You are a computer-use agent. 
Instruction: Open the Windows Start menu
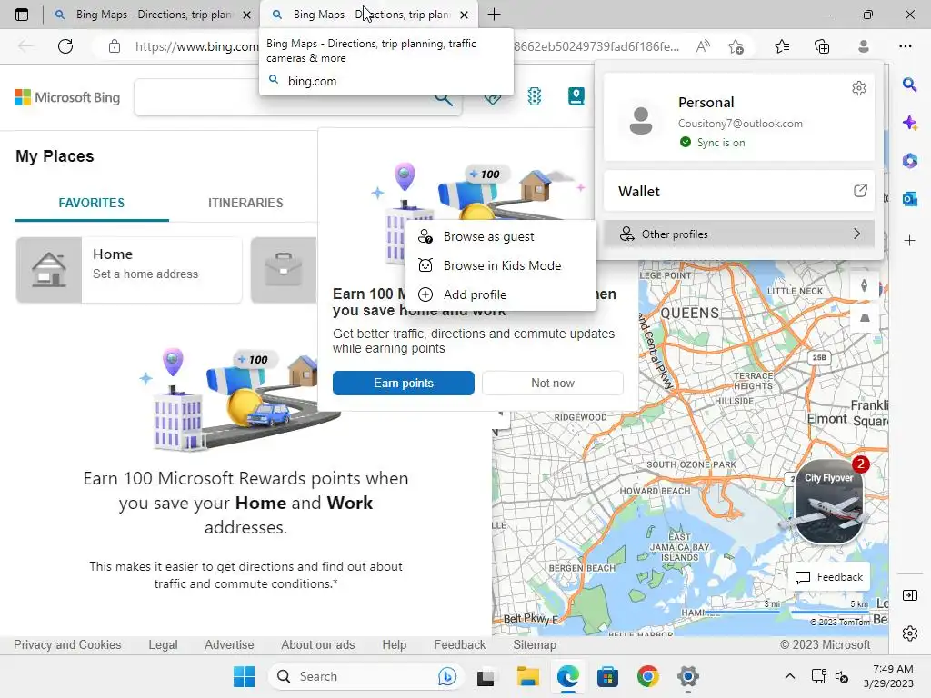244,676
